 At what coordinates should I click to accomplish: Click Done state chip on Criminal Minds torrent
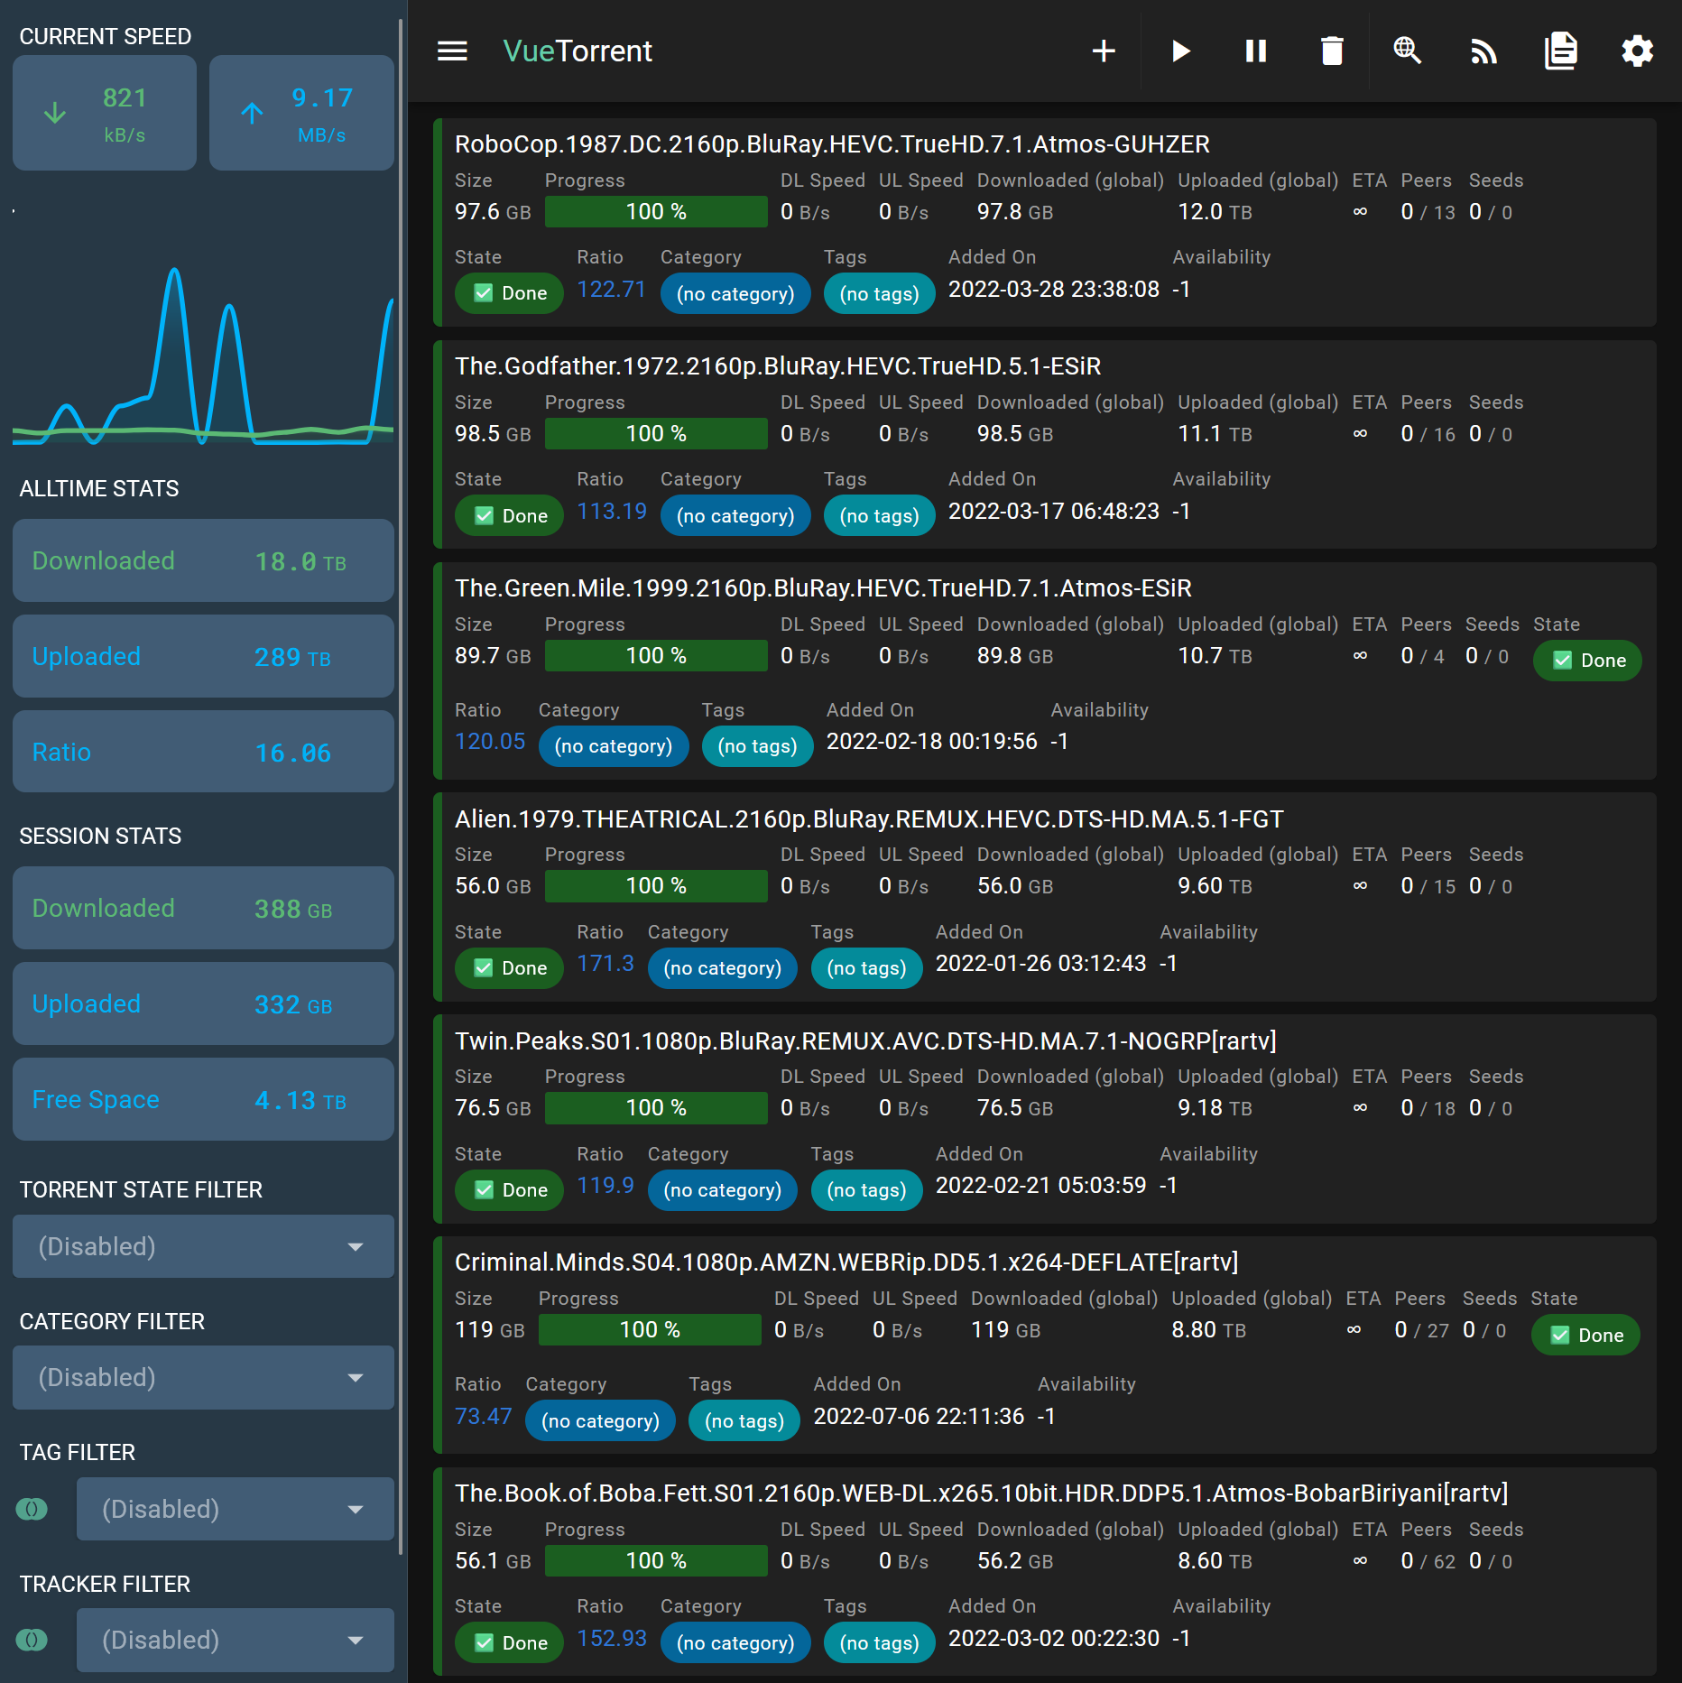[1585, 1336]
